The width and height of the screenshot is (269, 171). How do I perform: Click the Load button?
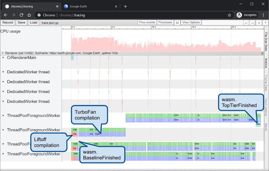tap(33, 23)
